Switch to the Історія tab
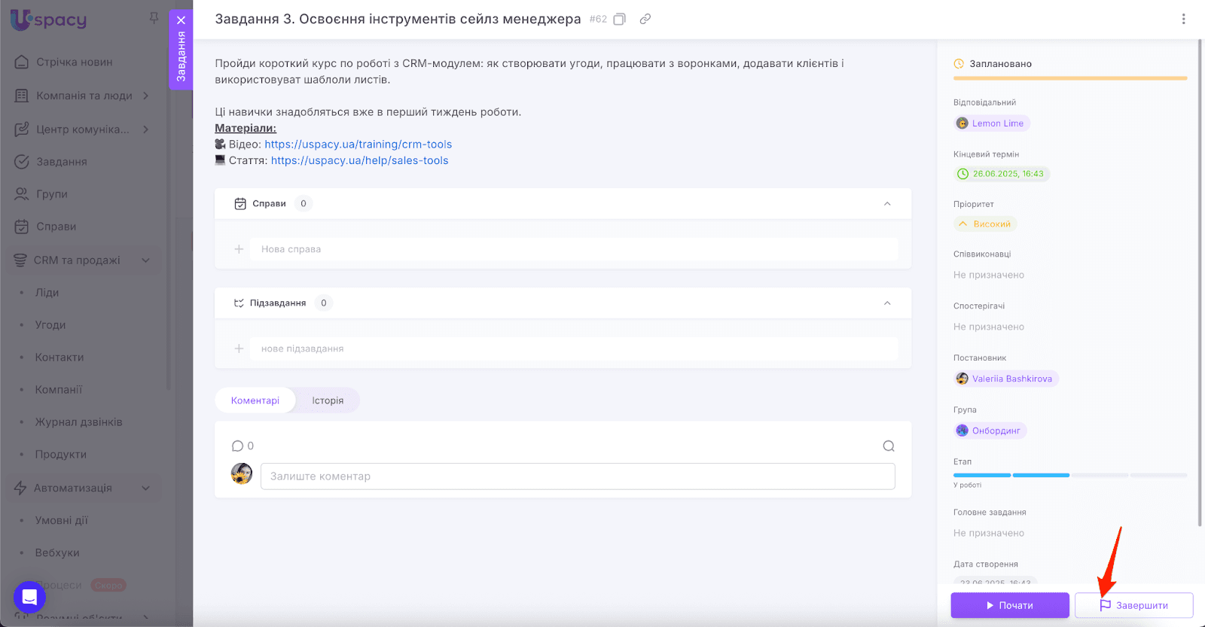Image resolution: width=1205 pixels, height=627 pixels. point(328,400)
